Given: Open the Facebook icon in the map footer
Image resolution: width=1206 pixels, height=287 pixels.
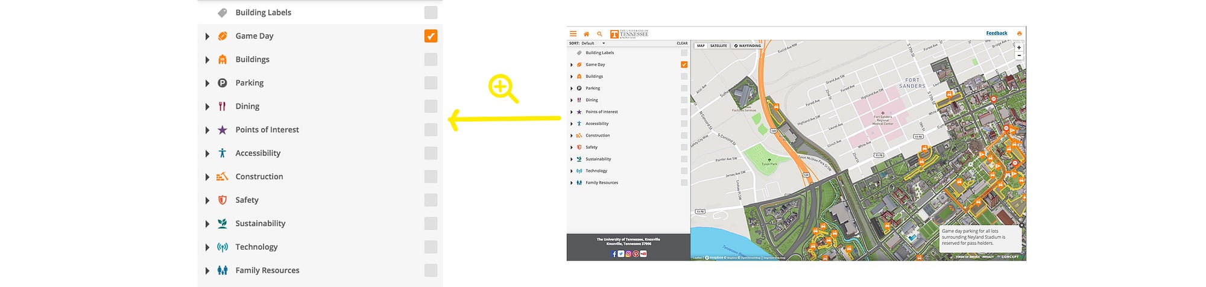Looking at the screenshot, I should [614, 254].
